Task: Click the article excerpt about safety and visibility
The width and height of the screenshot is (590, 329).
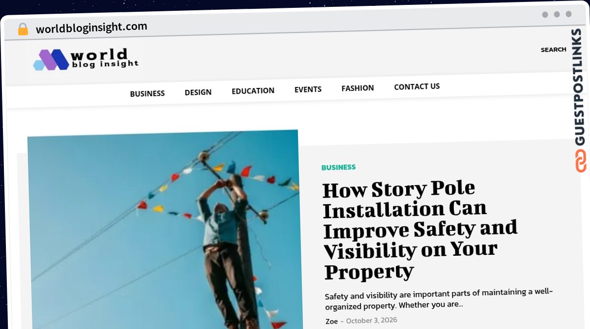Action: (x=439, y=299)
